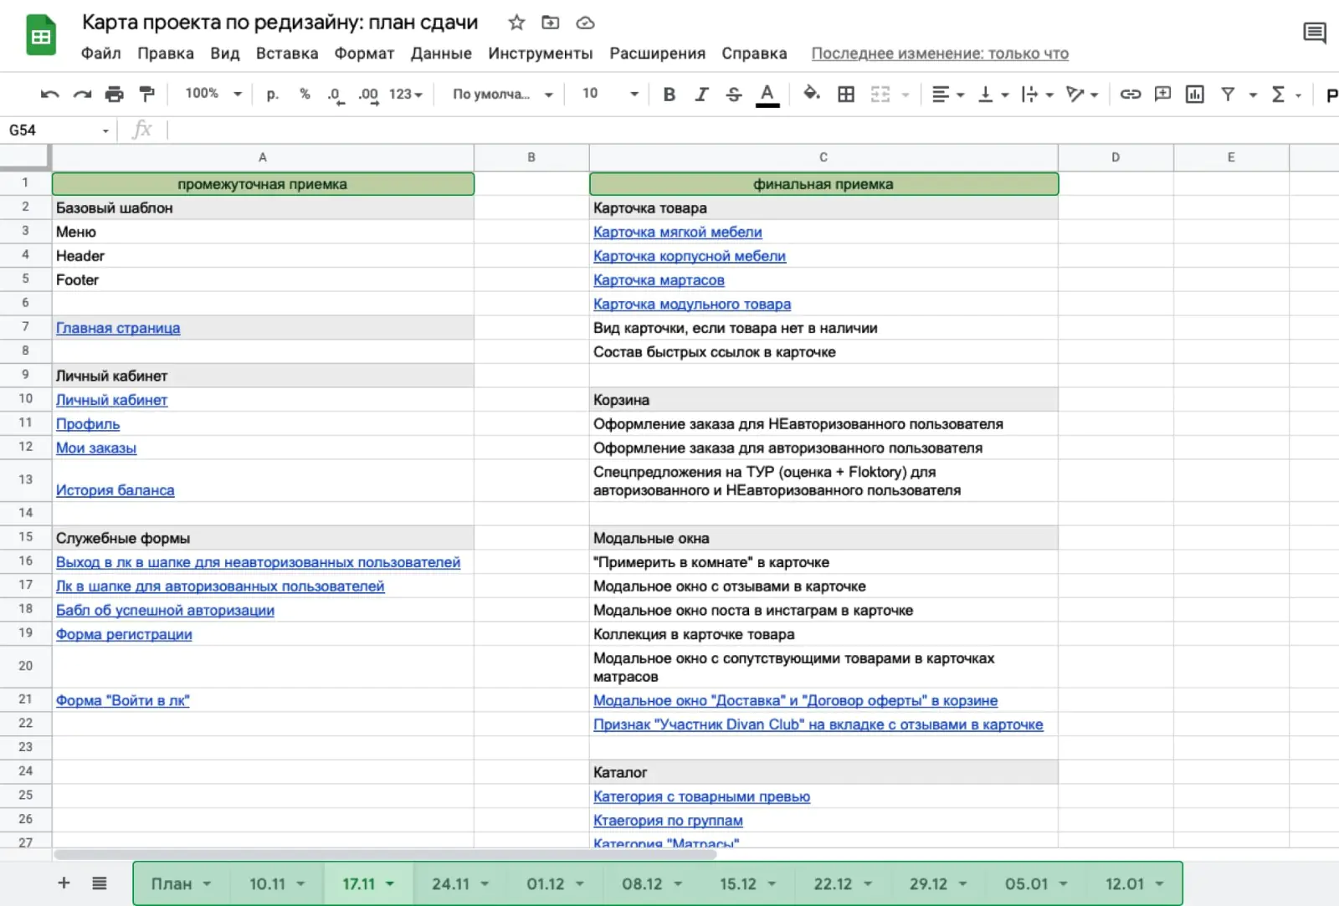Open the Формат menu

pyautogui.click(x=364, y=54)
